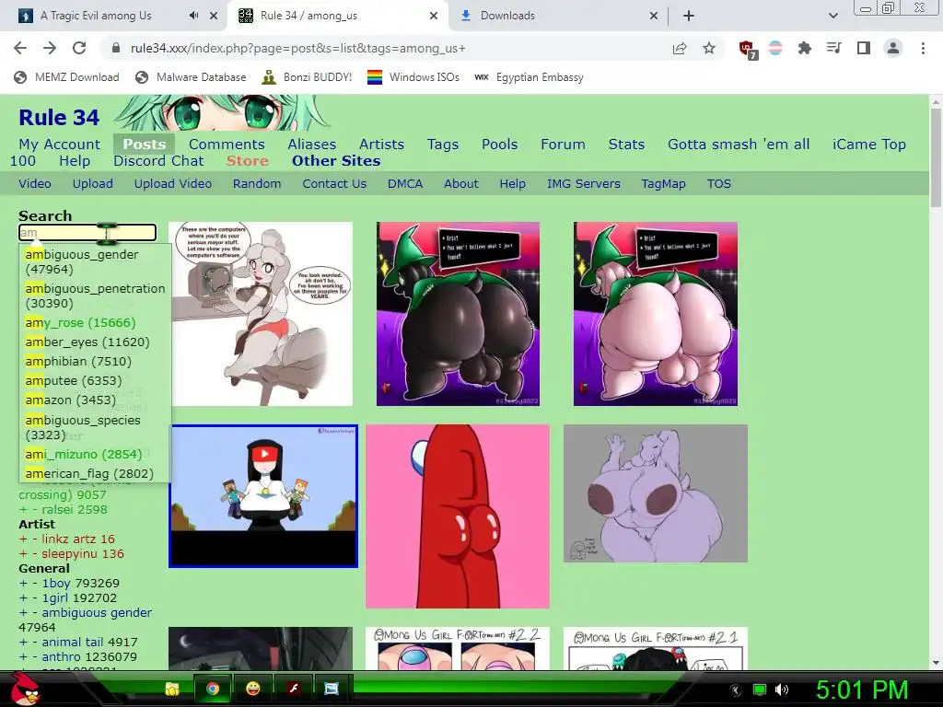The height and width of the screenshot is (707, 943).
Task: Go to the Comments section
Action: [227, 145]
